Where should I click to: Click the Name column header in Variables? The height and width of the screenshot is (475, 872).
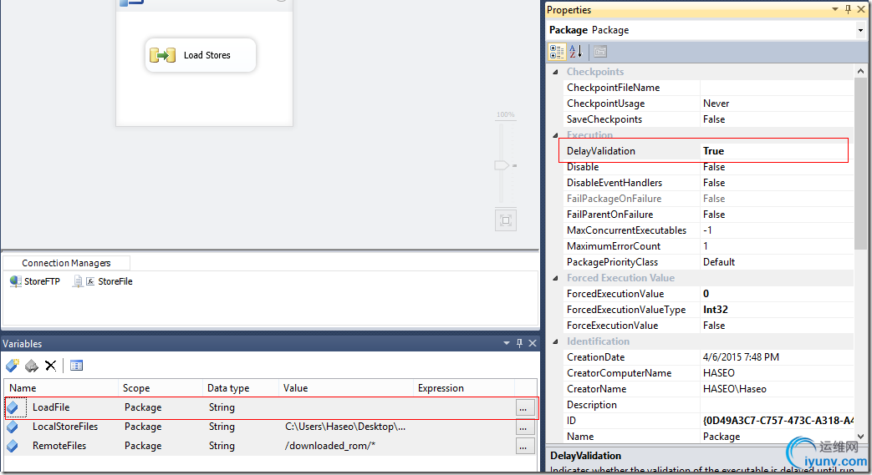tap(61, 388)
